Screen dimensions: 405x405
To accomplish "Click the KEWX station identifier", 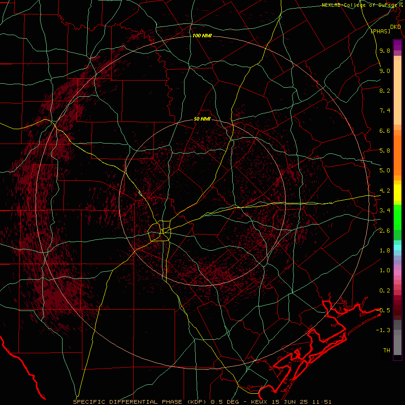I will [x=259, y=402].
